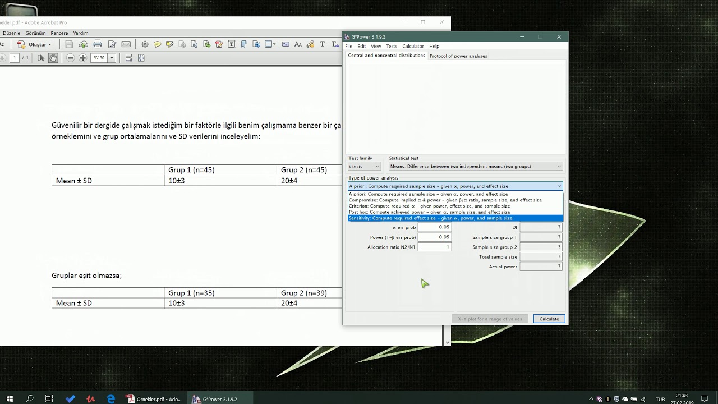Open the gear settings icon in Acrobat toolbar
This screenshot has width=718, height=404.
(x=145, y=44)
